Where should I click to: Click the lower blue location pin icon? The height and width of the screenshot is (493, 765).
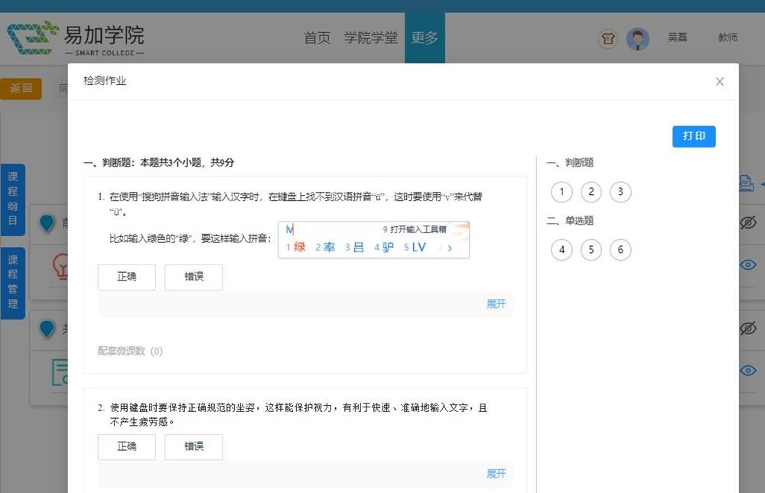[47, 329]
